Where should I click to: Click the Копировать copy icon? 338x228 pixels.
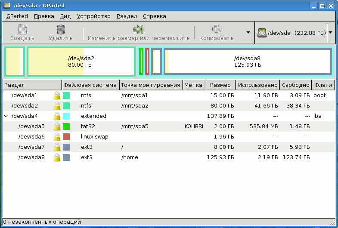tap(216, 29)
